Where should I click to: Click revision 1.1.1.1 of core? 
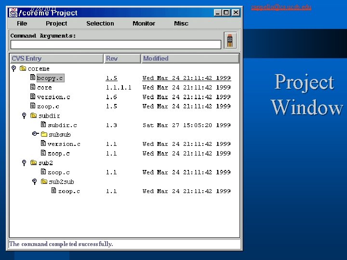click(119, 88)
